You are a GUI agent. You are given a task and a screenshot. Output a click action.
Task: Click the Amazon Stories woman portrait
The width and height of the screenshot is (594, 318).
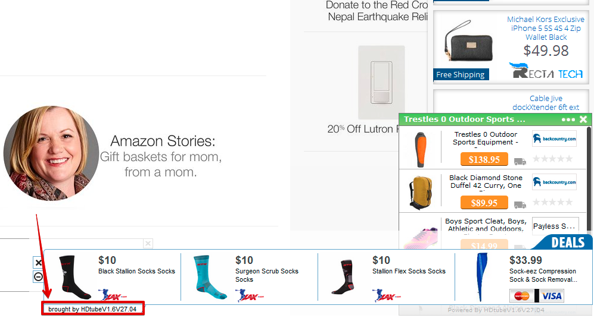(x=51, y=153)
